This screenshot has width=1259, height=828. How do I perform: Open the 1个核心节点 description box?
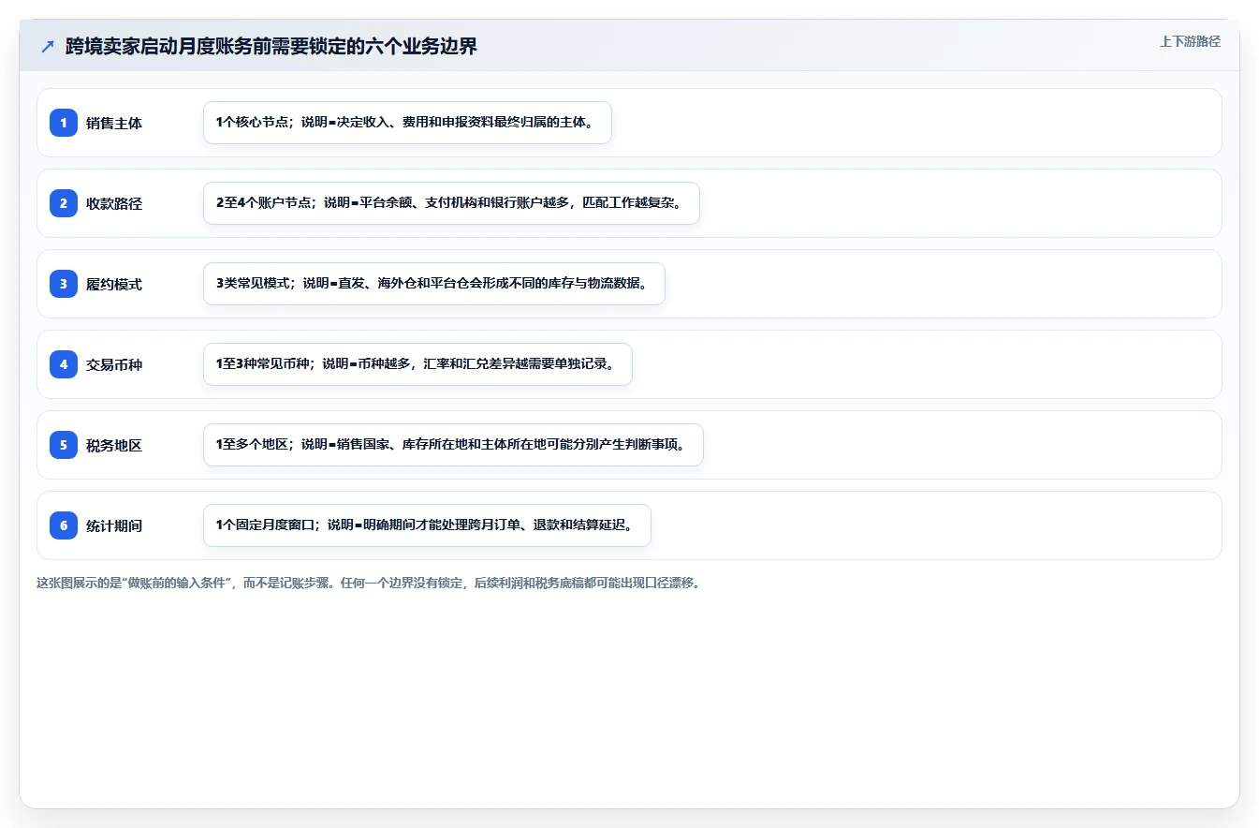tap(407, 123)
